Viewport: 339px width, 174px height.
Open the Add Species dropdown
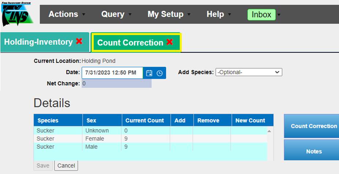(x=249, y=72)
